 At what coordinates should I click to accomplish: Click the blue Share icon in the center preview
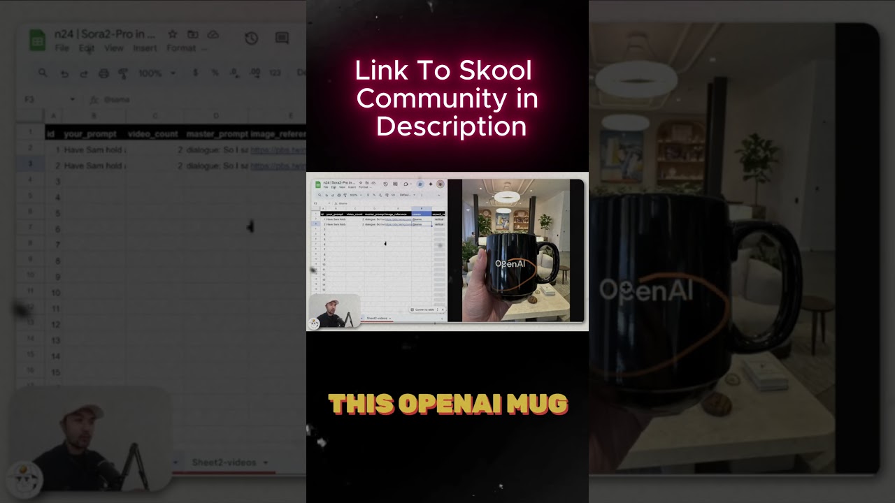coord(420,184)
